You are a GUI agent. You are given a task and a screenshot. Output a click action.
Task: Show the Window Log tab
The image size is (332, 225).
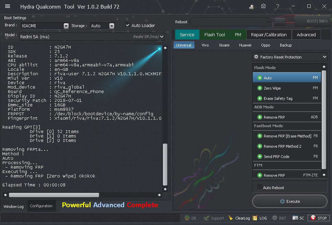(14, 207)
